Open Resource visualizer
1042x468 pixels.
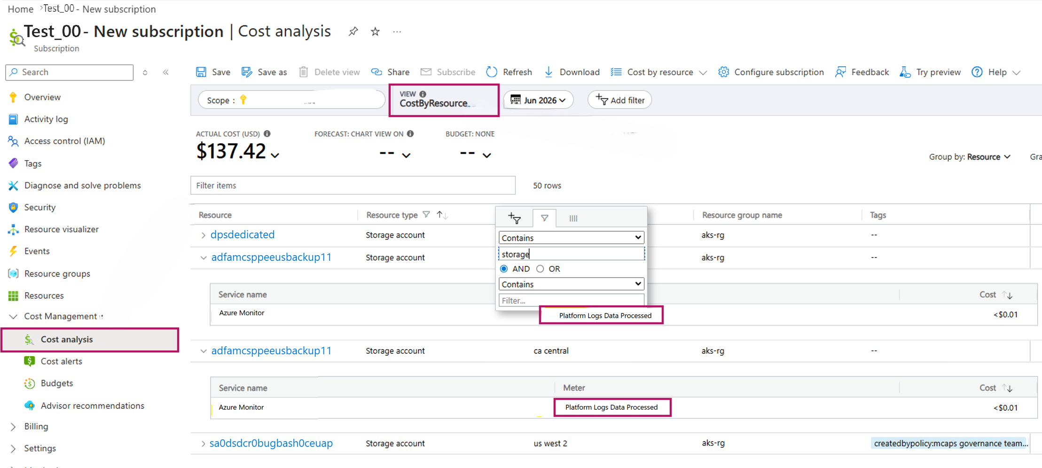[x=62, y=229]
